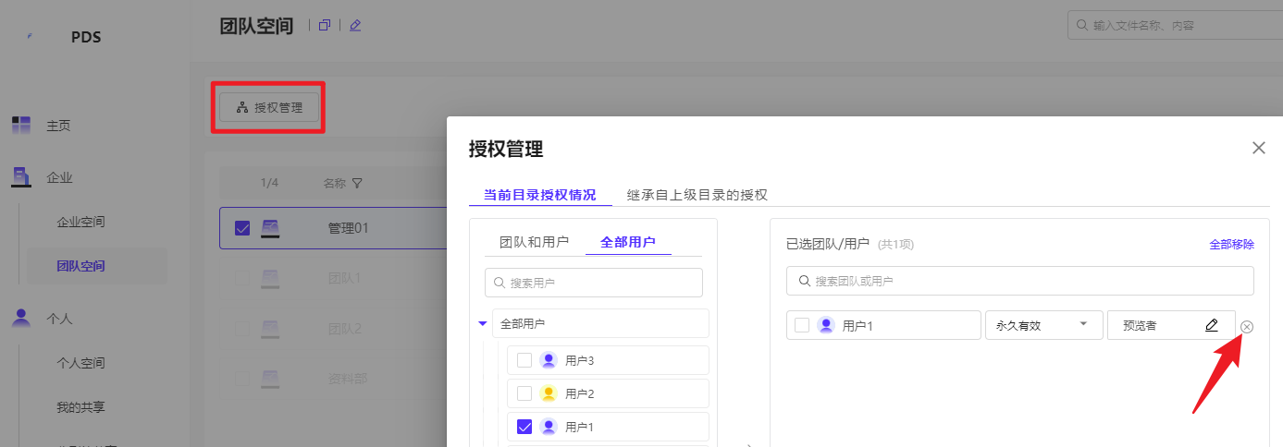This screenshot has height=447, width=1283.
Task: Focus the 搜索团队或用户 search field
Action: tap(1020, 281)
